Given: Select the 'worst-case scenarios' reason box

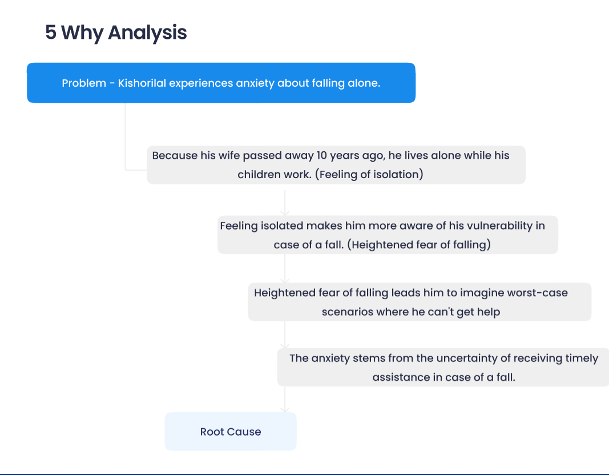Looking at the screenshot, I should (419, 302).
